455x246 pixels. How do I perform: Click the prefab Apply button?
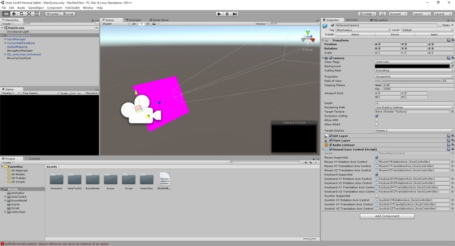click(434, 35)
